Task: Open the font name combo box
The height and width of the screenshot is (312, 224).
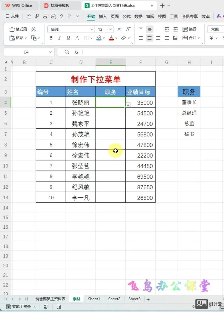Action: (x=70, y=29)
